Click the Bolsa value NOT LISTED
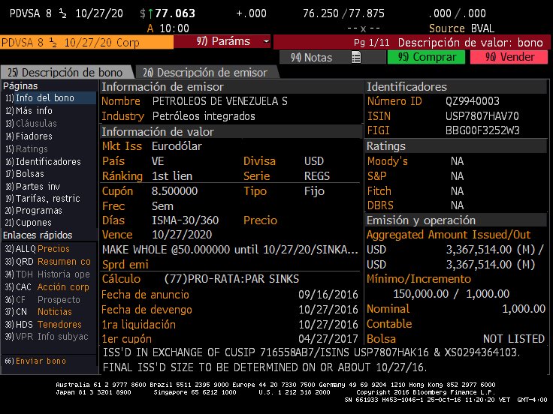This screenshot has height=414, width=553. (513, 339)
